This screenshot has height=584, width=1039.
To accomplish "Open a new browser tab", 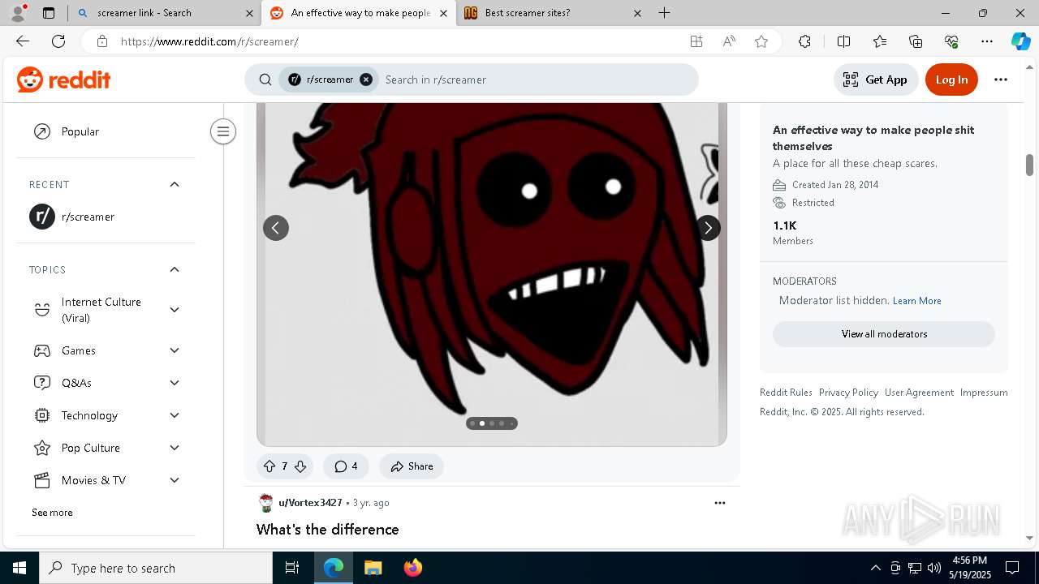I will tap(664, 13).
